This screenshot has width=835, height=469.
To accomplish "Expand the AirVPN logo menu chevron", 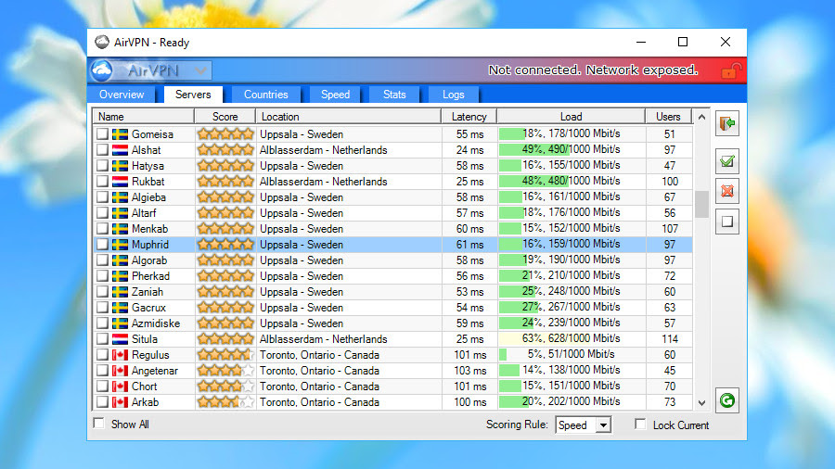I will click(200, 70).
